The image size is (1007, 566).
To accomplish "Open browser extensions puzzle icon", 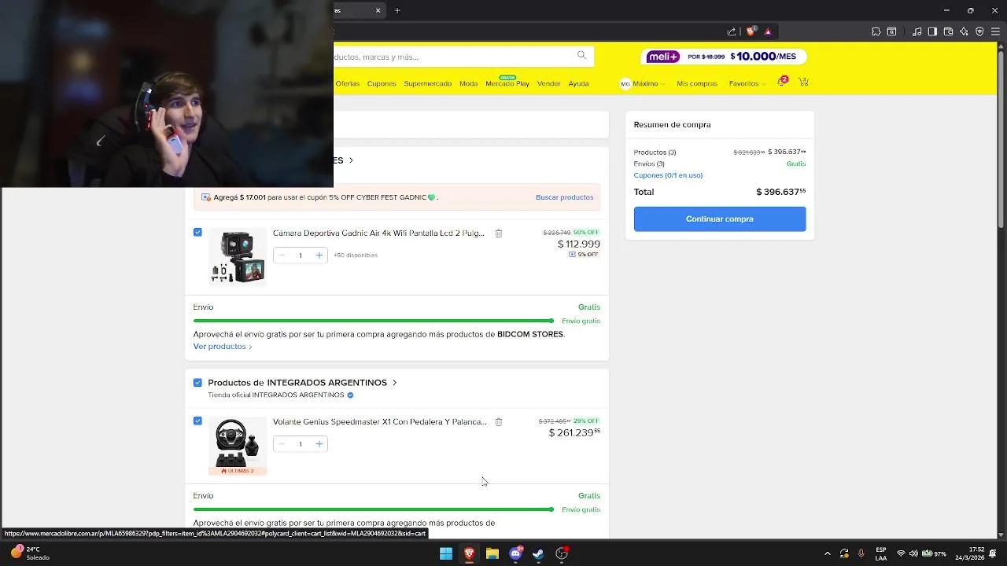I will 876,31.
